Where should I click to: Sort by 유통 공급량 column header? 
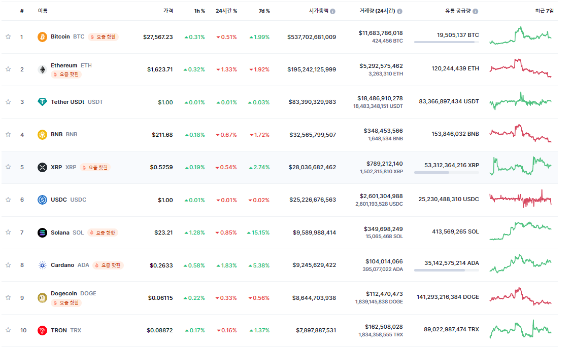[x=458, y=11]
